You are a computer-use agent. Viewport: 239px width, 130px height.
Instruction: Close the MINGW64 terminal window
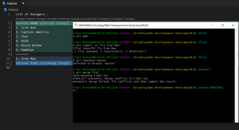(233, 25)
